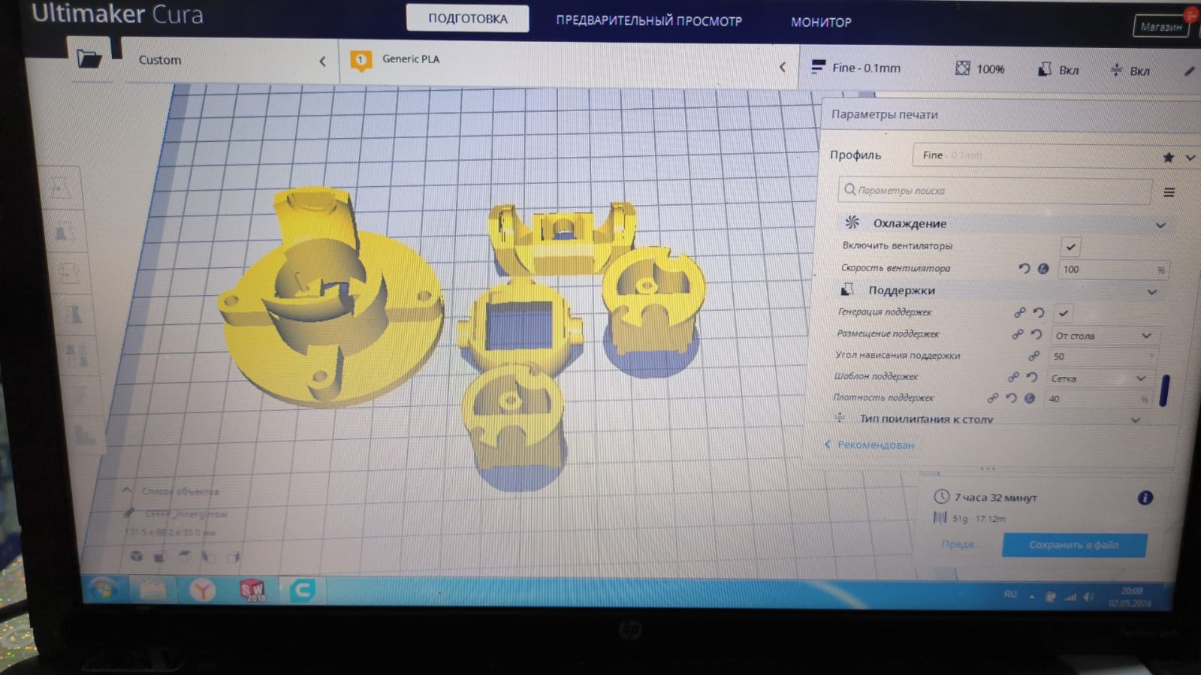1201x675 pixels.
Task: Switch to ПРЕДВАРИТЕЛЬНЫЙ ПРОСМОТР tab
Action: (x=649, y=21)
